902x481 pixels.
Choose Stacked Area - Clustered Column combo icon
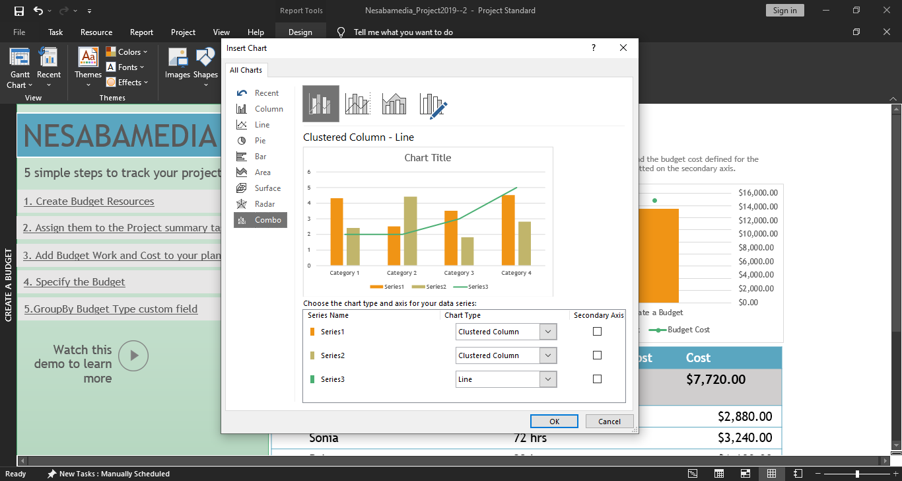click(394, 104)
